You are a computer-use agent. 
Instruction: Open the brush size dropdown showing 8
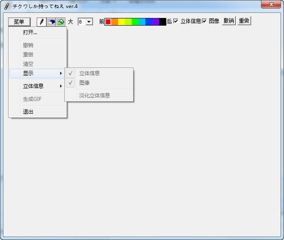click(x=89, y=22)
